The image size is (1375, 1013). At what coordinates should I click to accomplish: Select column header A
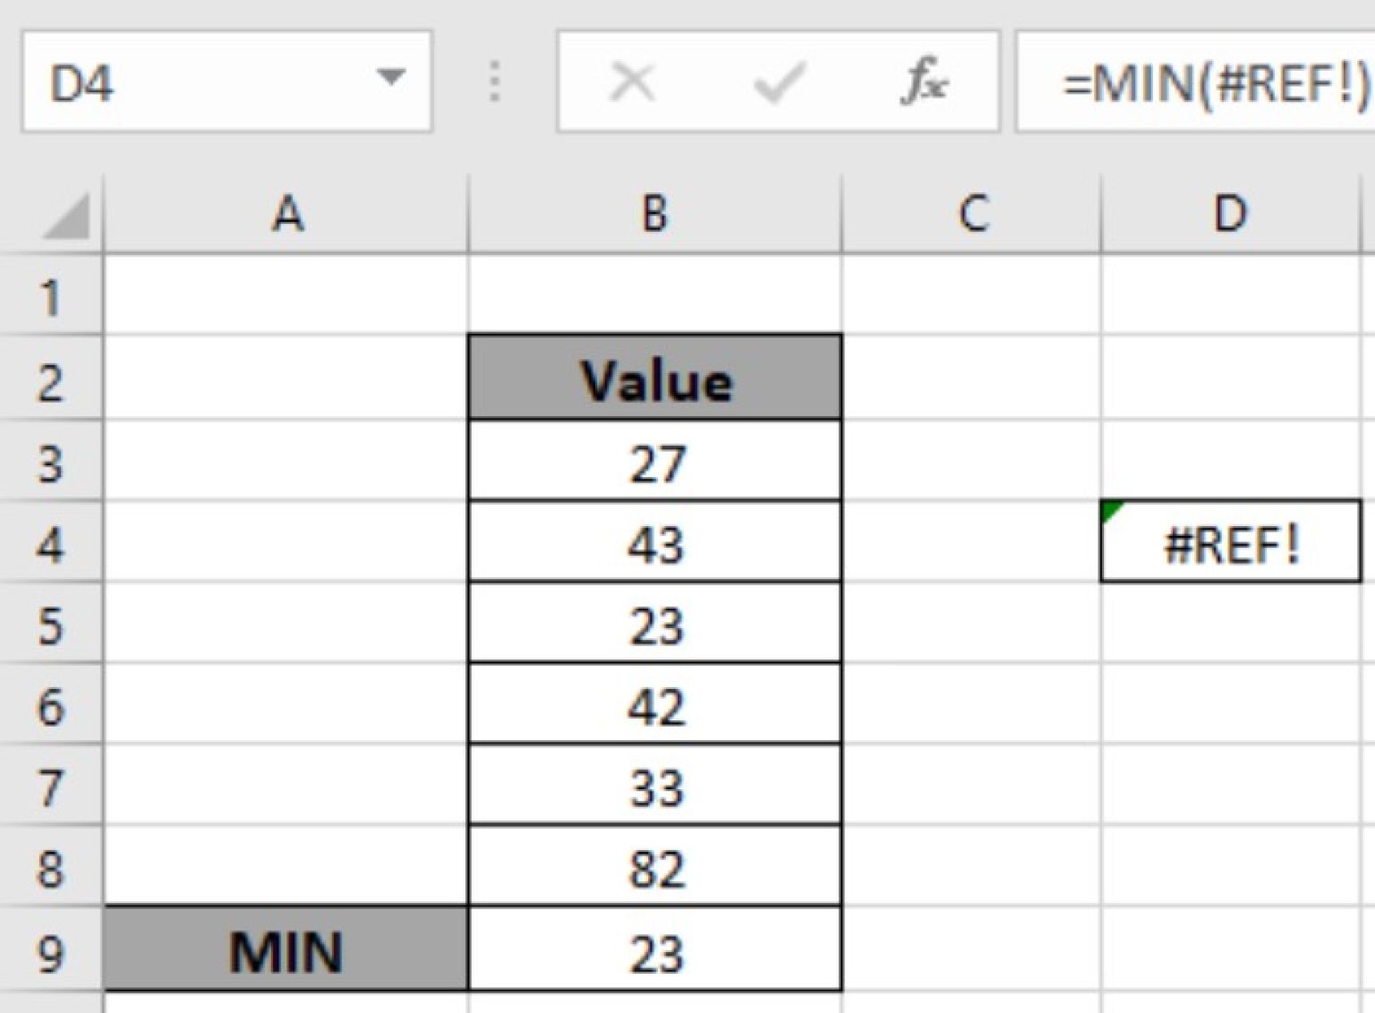(288, 213)
